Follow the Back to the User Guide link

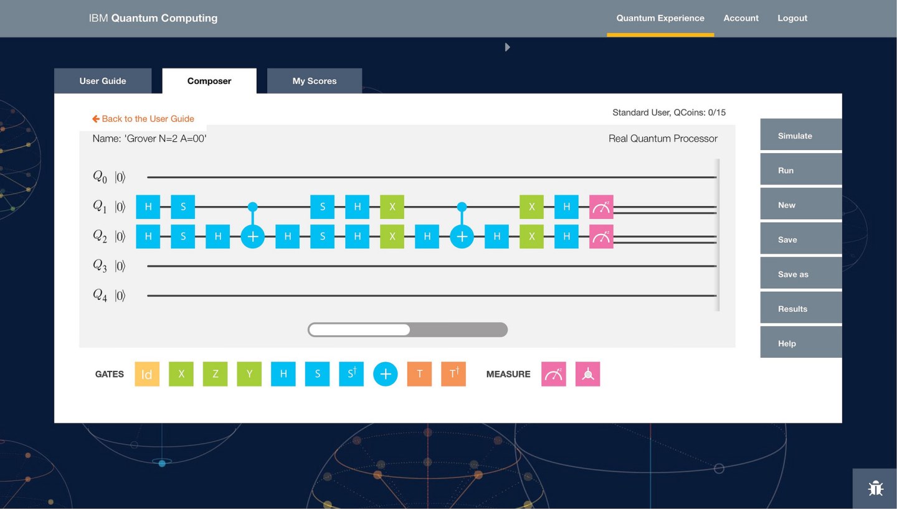[x=143, y=119]
